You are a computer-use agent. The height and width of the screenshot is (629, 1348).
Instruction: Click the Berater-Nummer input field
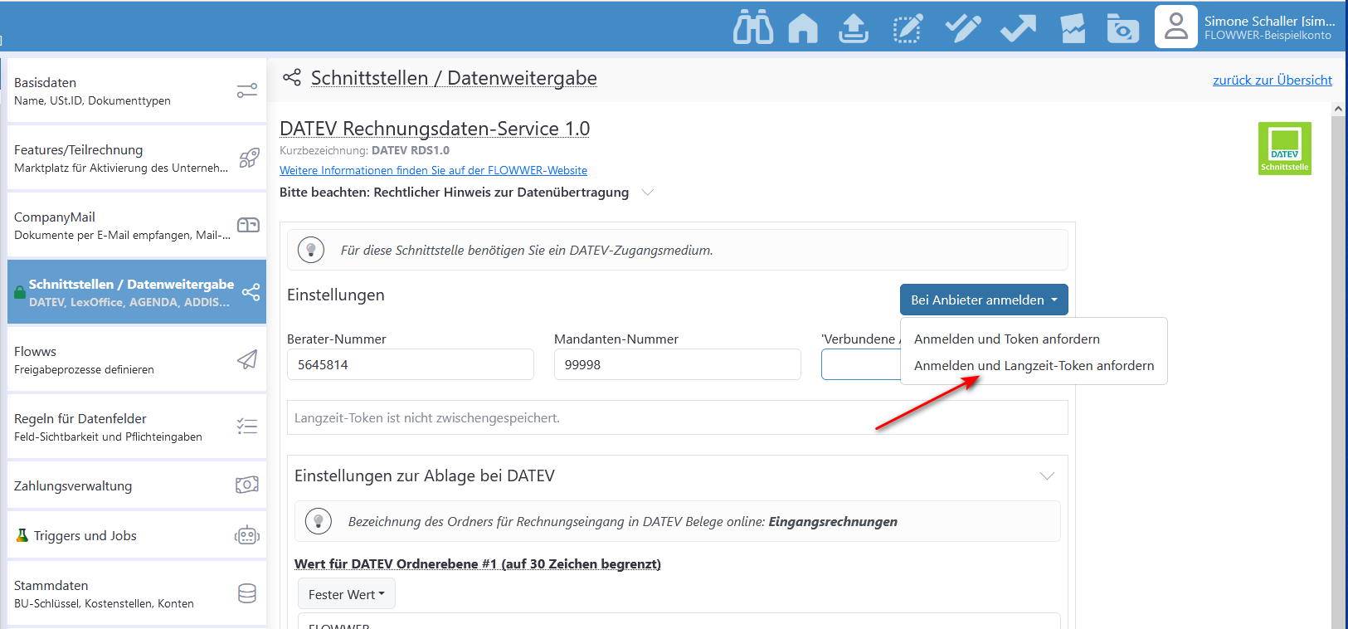click(x=410, y=364)
